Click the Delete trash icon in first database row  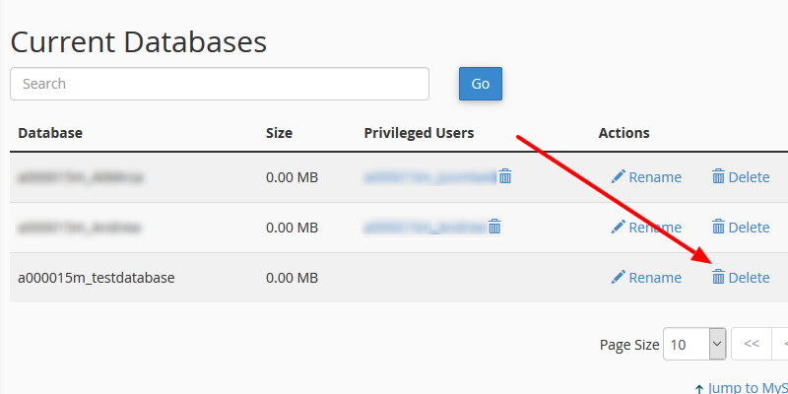(718, 177)
